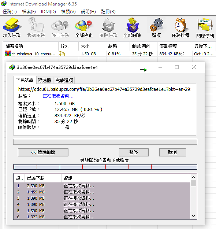Click the connections list scrollbar thumb
This screenshot has width=216, height=229.
pos(193,183)
